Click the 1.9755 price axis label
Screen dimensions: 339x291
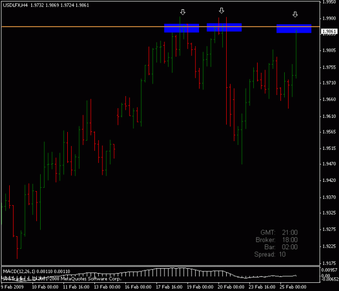point(329,67)
